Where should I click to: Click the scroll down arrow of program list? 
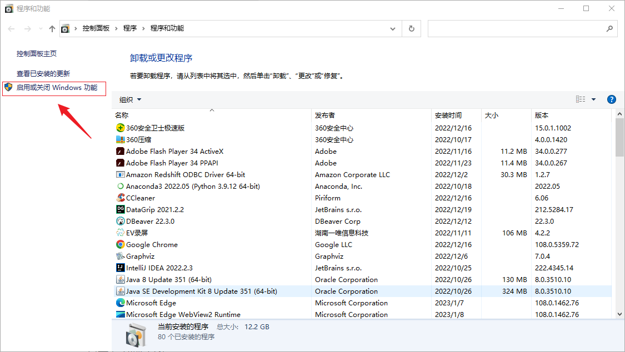point(619,314)
